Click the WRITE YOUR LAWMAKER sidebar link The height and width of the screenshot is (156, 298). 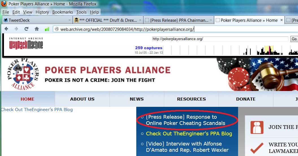[283, 148]
